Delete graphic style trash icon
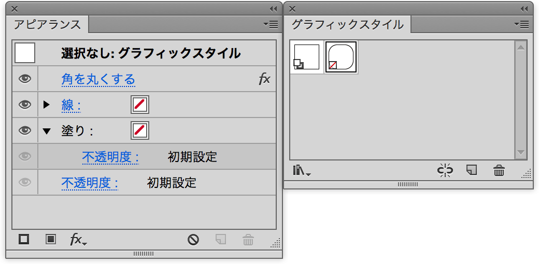539x264 pixels. pos(499,170)
